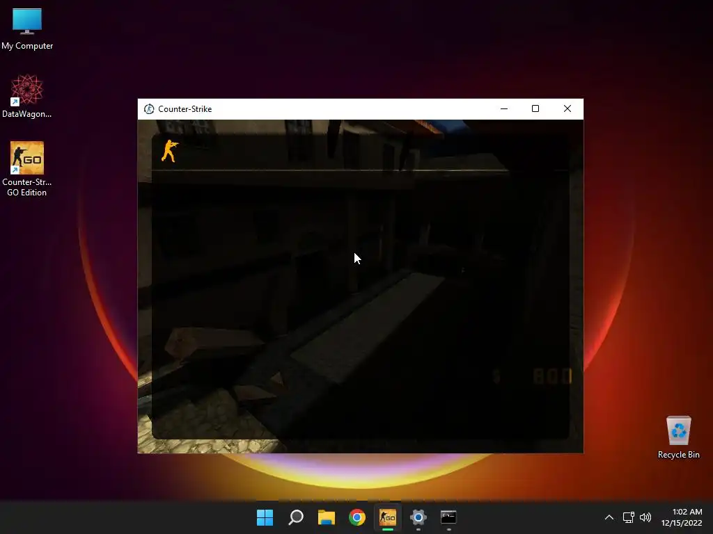713x534 pixels.
Task: Click the orange Counter-Strike soldier logo in game
Action: tap(170, 151)
